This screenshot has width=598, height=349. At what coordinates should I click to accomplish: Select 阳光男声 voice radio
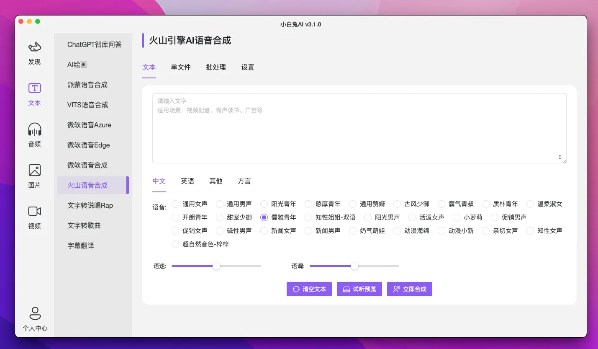point(368,217)
